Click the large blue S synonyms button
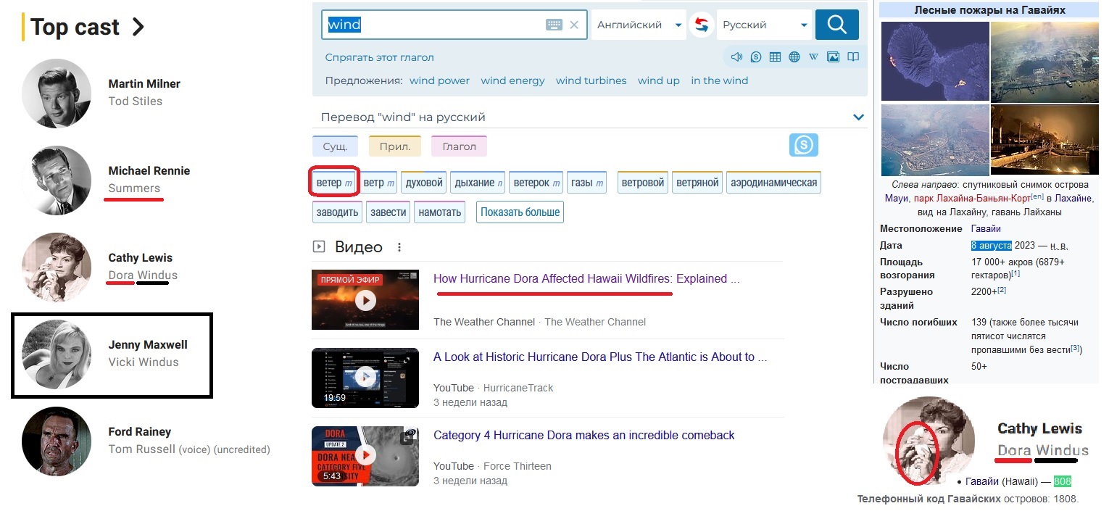Viewport: 1109px width, 519px height. pyautogui.click(x=803, y=145)
